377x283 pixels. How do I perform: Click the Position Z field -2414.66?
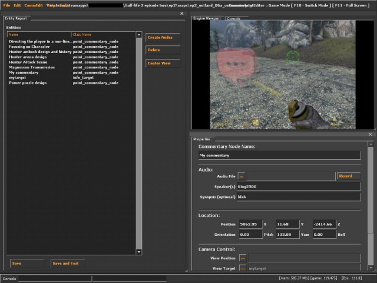coord(324,224)
